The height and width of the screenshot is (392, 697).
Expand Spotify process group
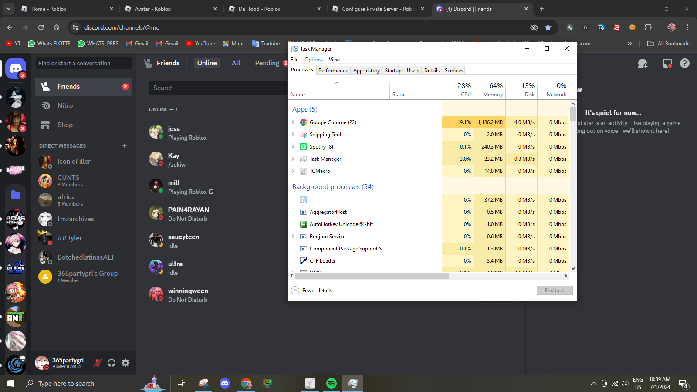(x=293, y=147)
